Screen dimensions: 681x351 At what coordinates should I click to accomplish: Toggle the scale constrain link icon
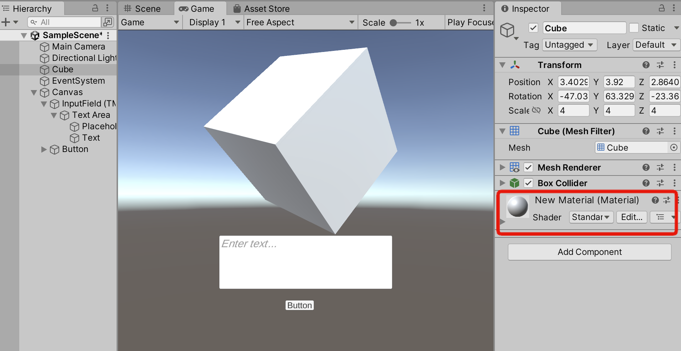(537, 110)
